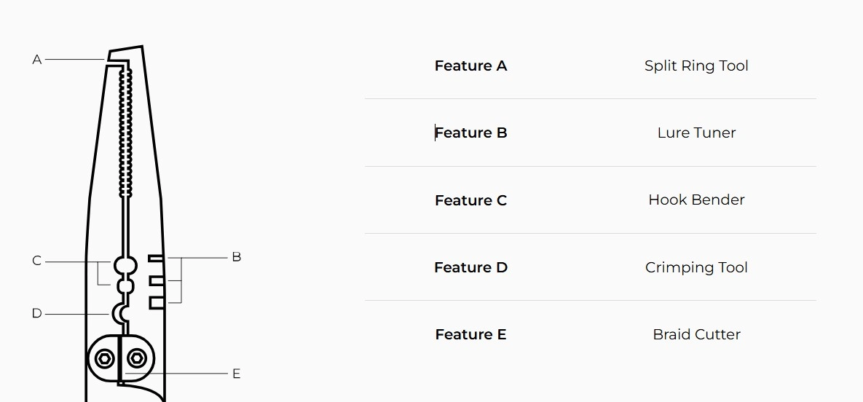Screen dimensions: 863x402
Task: Click the topmost rectangular slot on the pliers
Action: pyautogui.click(x=156, y=258)
